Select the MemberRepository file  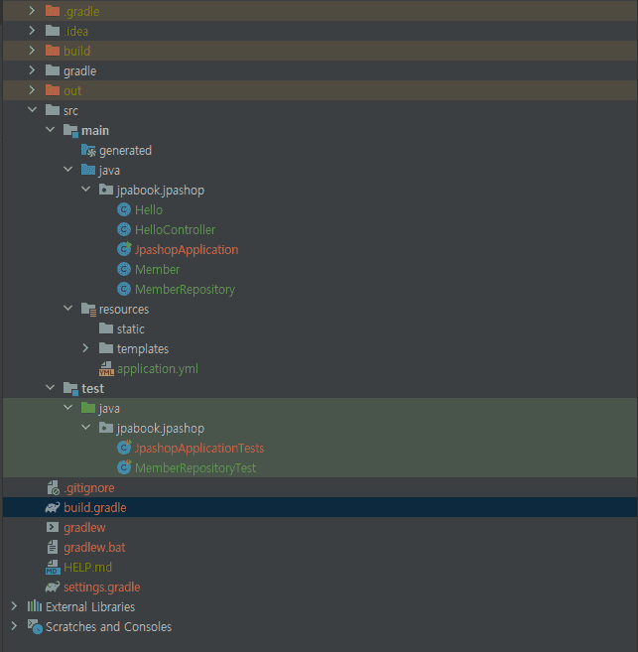(x=185, y=289)
